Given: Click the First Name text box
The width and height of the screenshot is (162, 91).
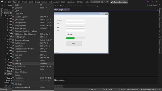Looking at the screenshot, I should tap(75, 20).
